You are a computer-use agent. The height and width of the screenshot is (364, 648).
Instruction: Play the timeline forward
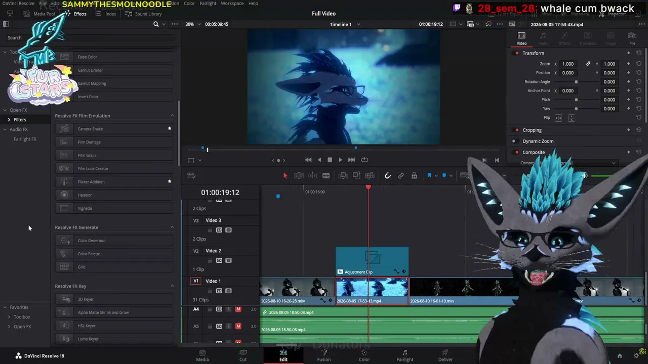click(x=340, y=160)
